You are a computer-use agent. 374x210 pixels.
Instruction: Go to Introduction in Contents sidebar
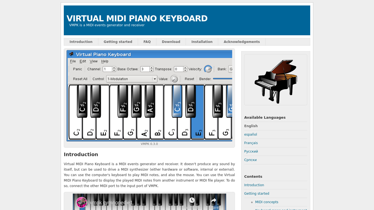[254, 185]
